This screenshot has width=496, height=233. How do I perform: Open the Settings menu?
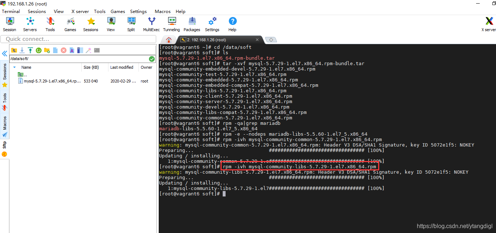pyautogui.click(x=138, y=11)
